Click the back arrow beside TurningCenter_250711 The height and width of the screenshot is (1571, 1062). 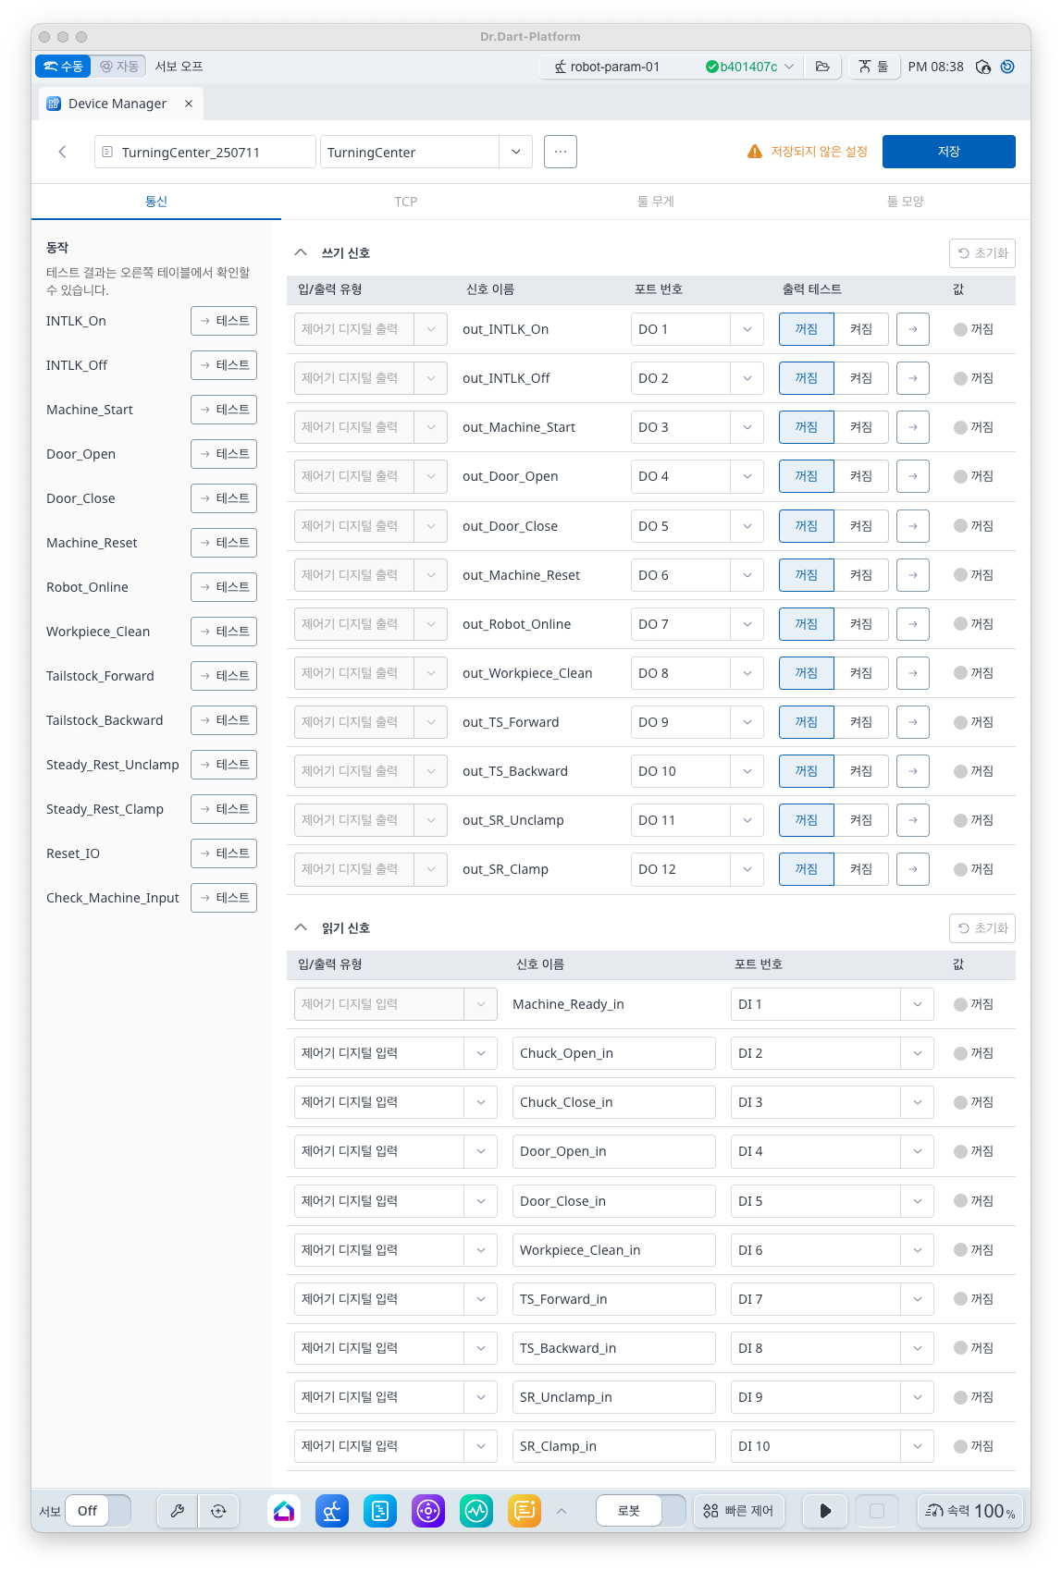(63, 152)
